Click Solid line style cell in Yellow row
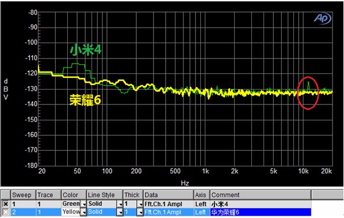 tap(102, 212)
